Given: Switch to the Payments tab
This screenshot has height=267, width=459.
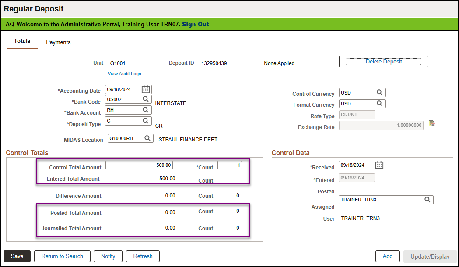Looking at the screenshot, I should (x=58, y=42).
